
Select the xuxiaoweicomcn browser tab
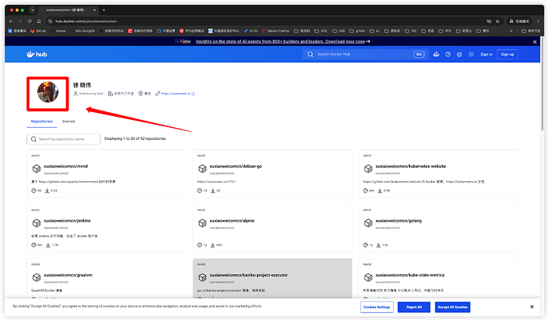point(67,10)
